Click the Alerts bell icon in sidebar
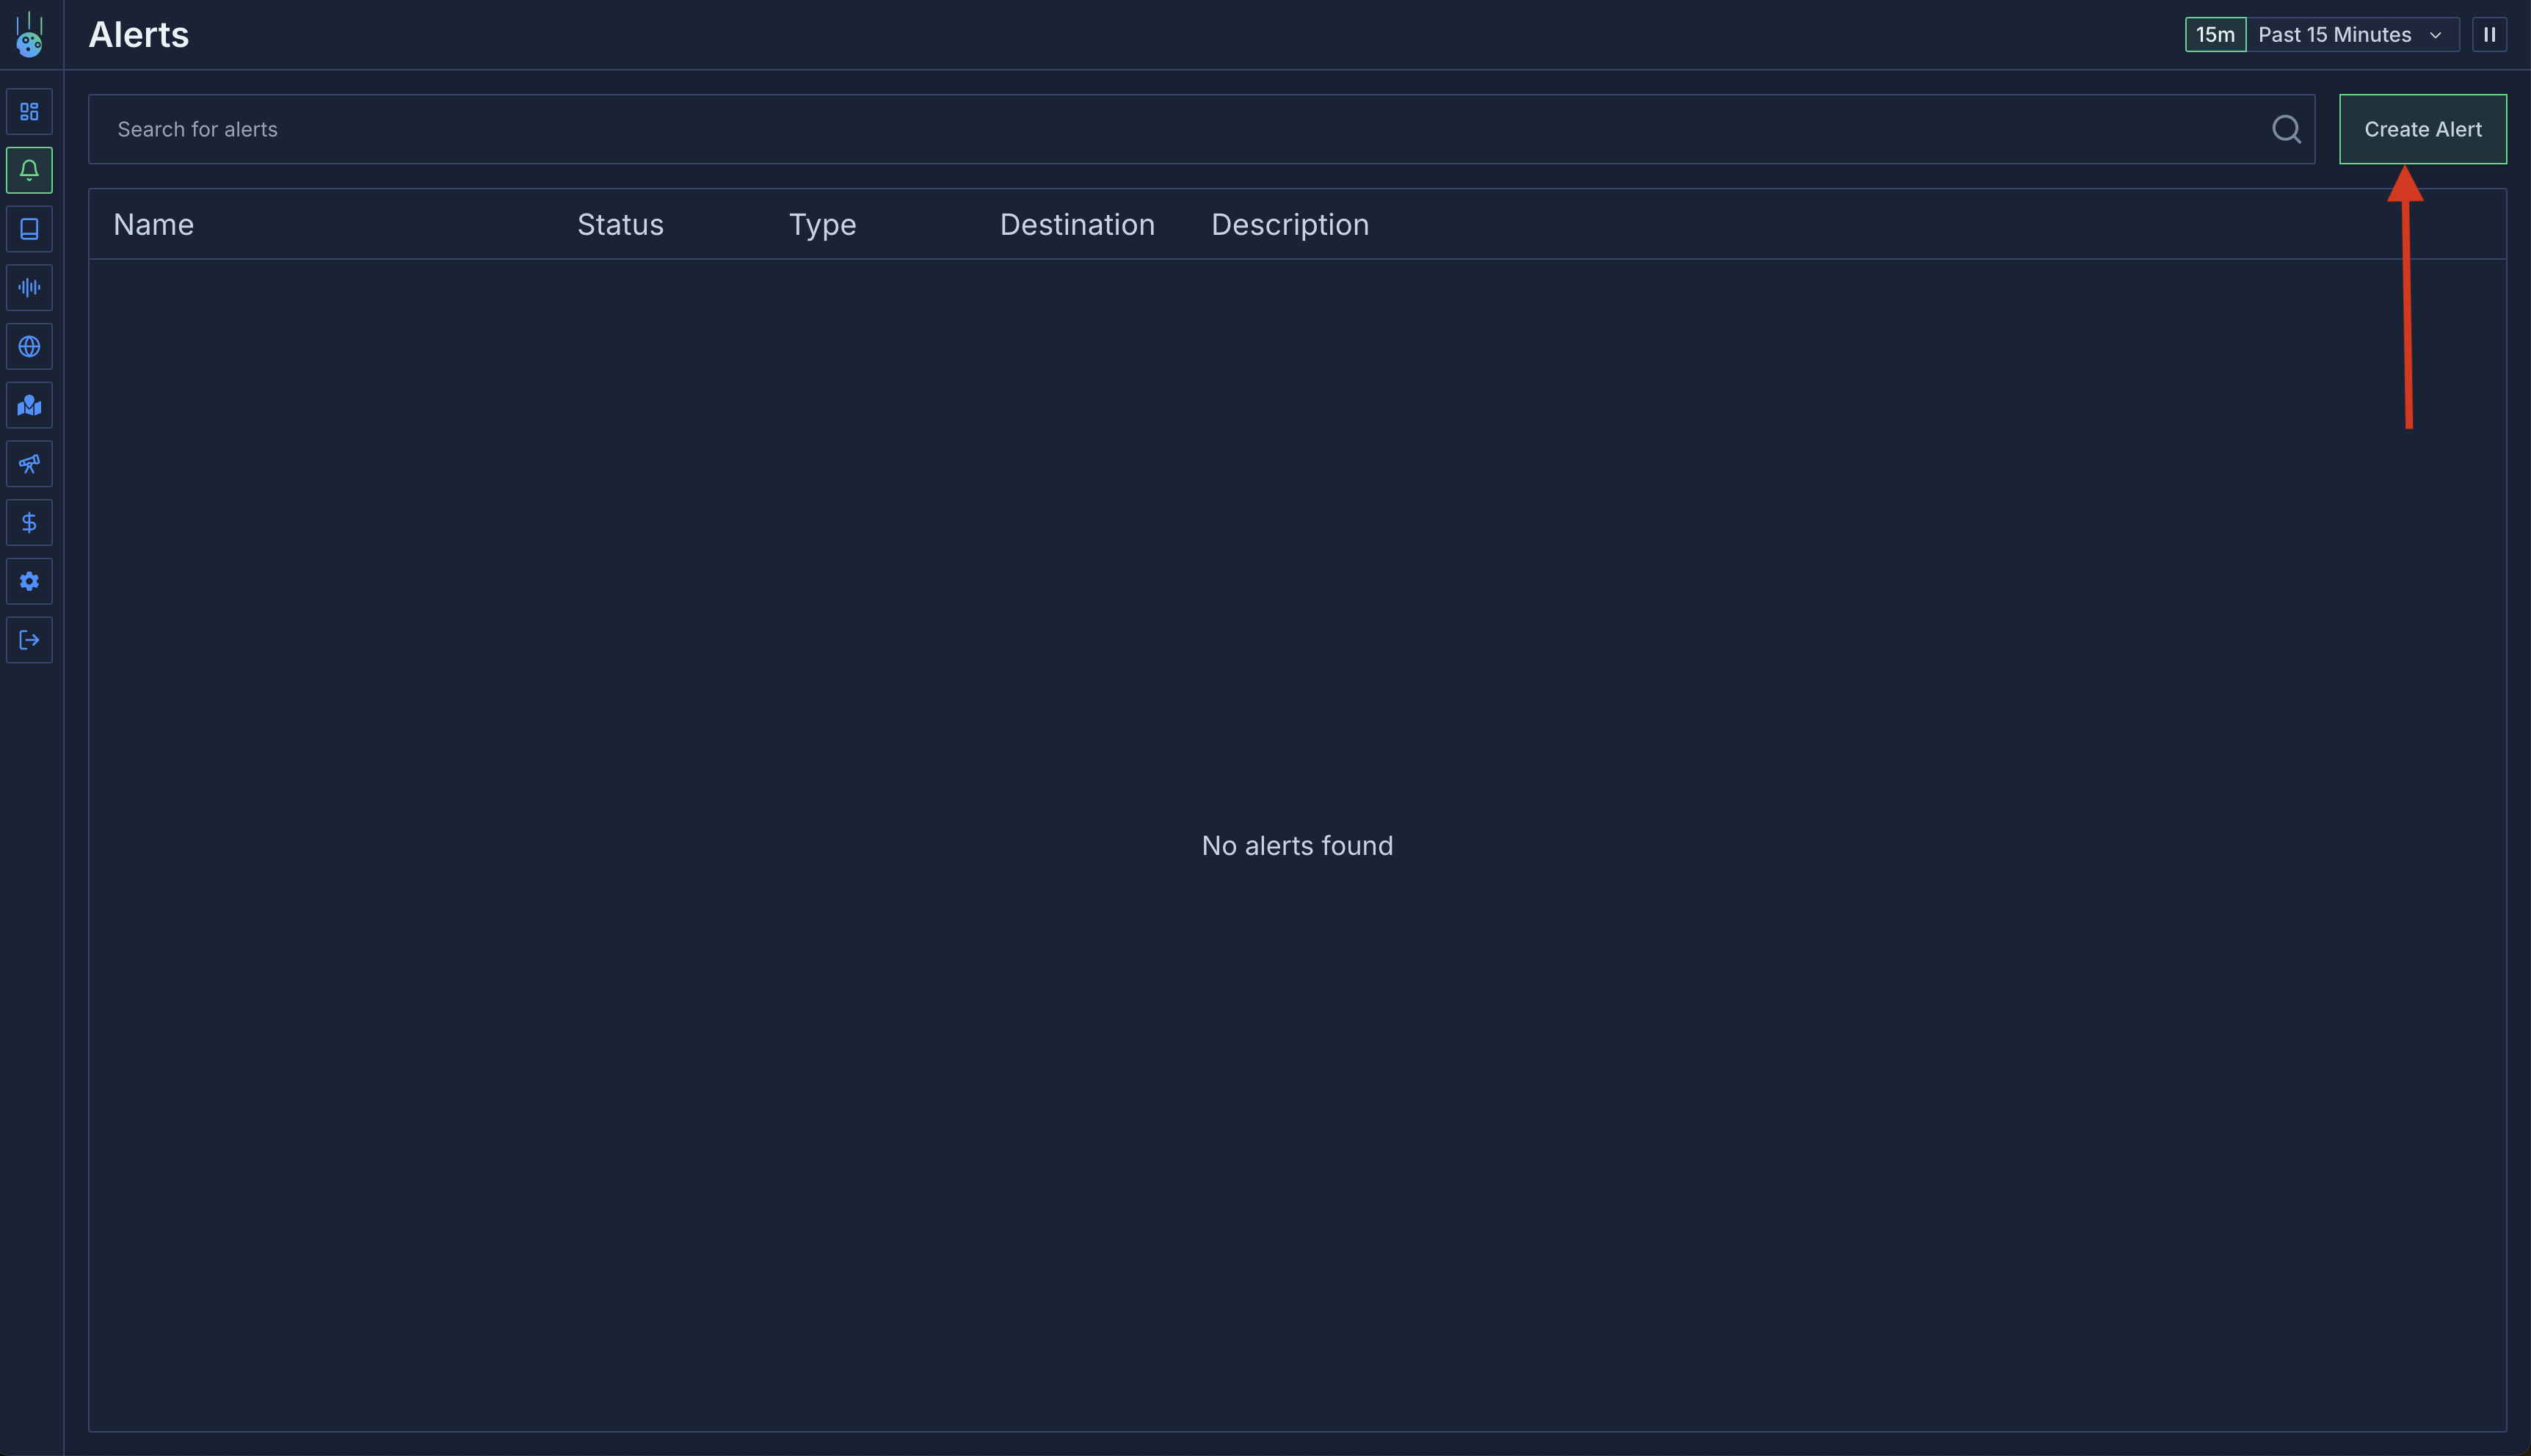This screenshot has height=1456, width=2531. (x=29, y=170)
